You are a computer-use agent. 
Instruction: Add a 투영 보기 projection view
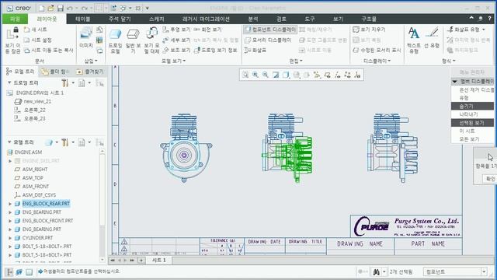176,30
